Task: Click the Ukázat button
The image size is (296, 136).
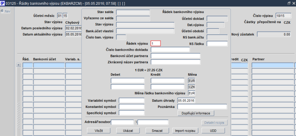Action: point(128,130)
